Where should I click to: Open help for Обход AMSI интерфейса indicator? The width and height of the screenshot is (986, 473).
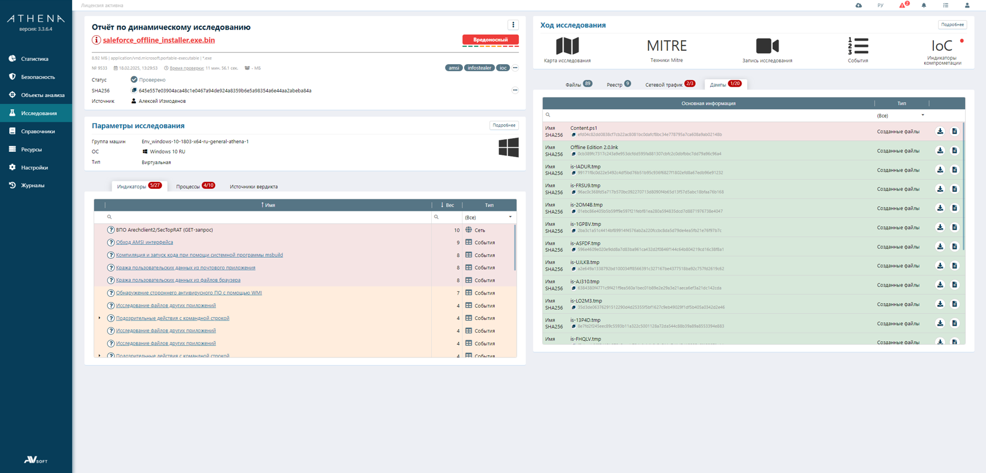point(110,243)
